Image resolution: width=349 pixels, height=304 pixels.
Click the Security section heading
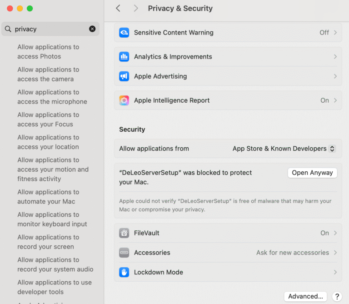pyautogui.click(x=132, y=130)
